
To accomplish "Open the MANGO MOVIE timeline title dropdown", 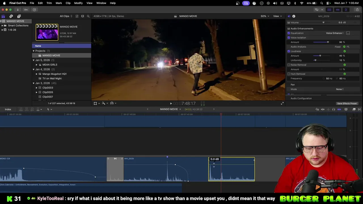I will point(170,109).
